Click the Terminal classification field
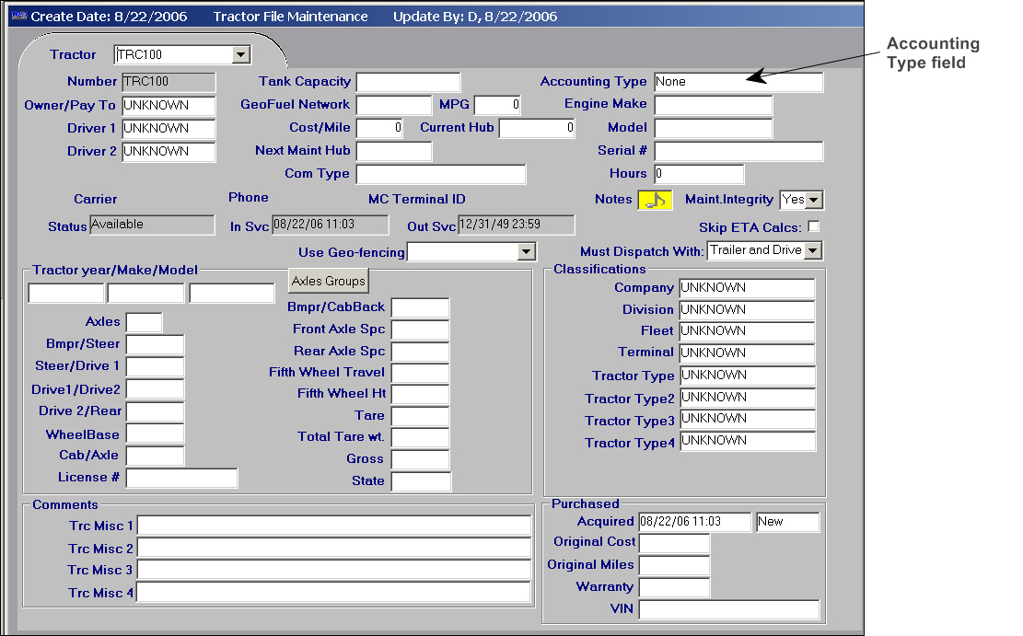Image resolution: width=1023 pixels, height=636 pixels. [747, 353]
